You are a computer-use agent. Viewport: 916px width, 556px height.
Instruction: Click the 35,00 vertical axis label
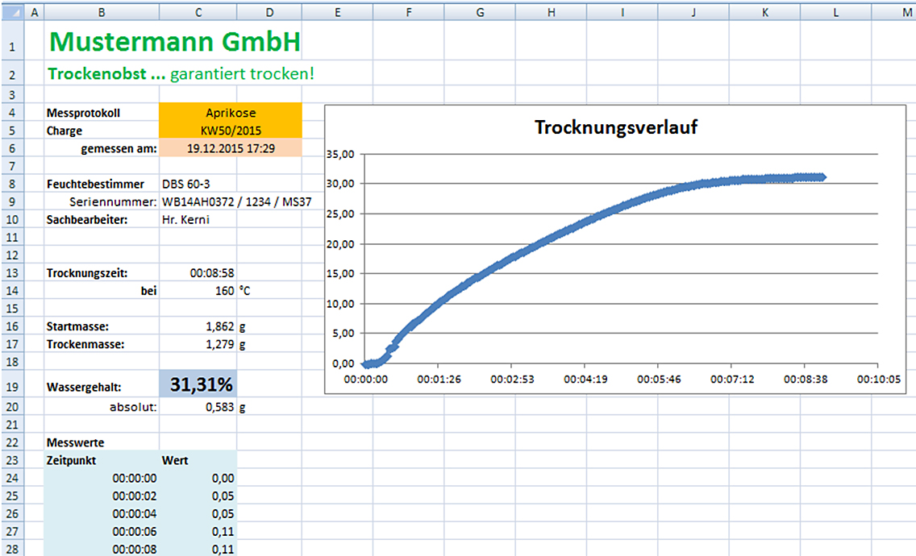coord(340,154)
